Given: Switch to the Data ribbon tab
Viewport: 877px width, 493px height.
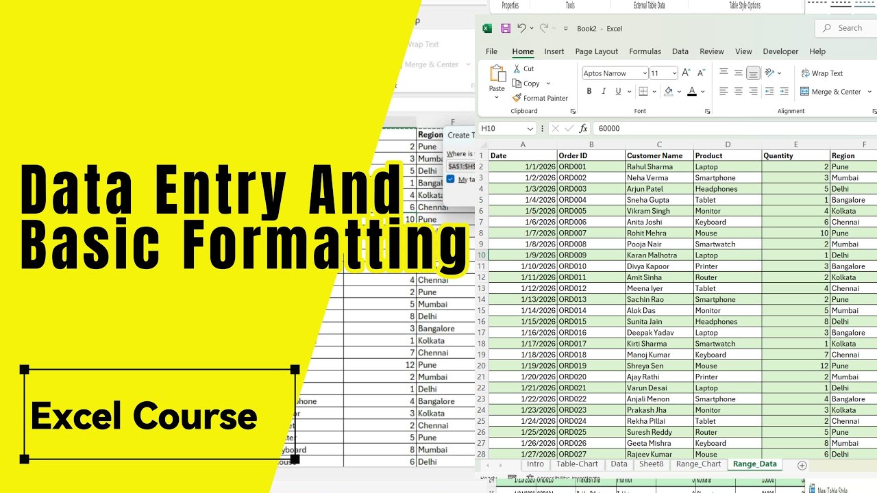Looking at the screenshot, I should click(x=680, y=51).
